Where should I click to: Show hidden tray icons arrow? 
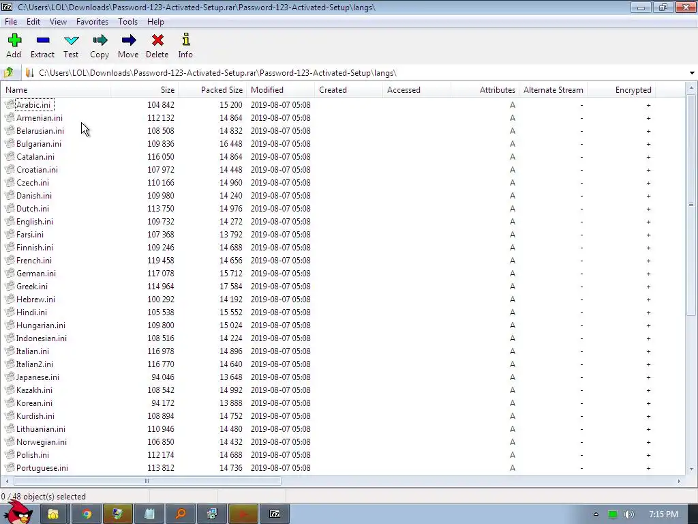(x=596, y=514)
